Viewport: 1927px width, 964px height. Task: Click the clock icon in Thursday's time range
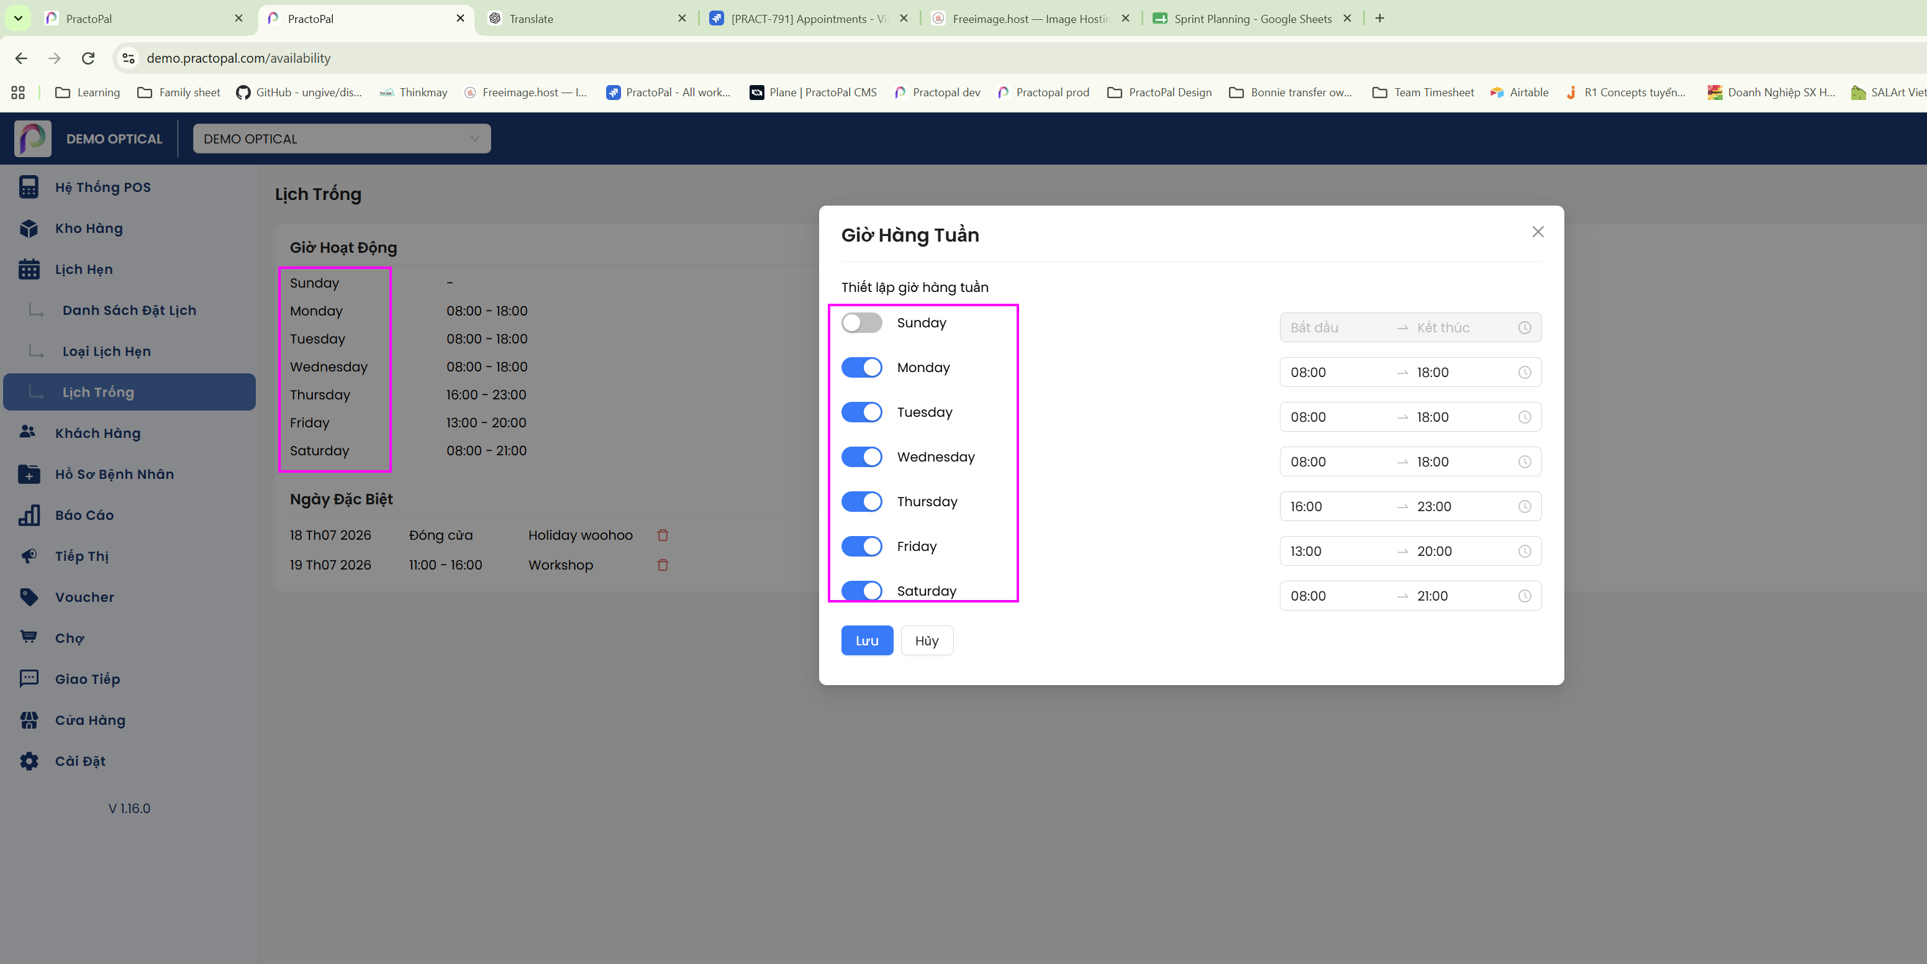click(x=1525, y=507)
